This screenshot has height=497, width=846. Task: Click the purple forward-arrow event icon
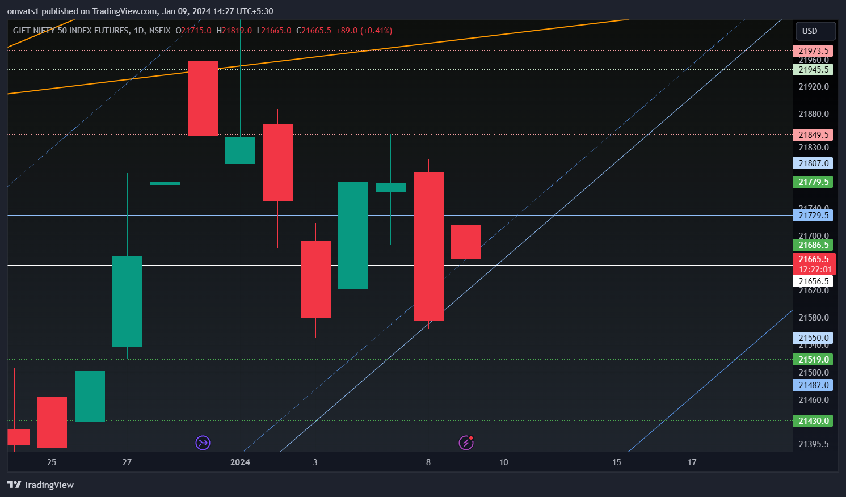[203, 443]
